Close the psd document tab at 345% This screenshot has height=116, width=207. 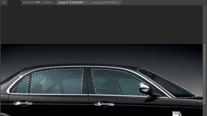pyautogui.click(x=54, y=2)
